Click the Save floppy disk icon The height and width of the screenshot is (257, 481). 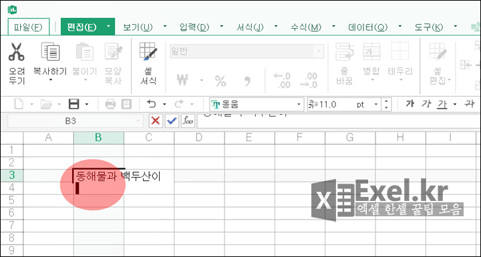tap(74, 104)
